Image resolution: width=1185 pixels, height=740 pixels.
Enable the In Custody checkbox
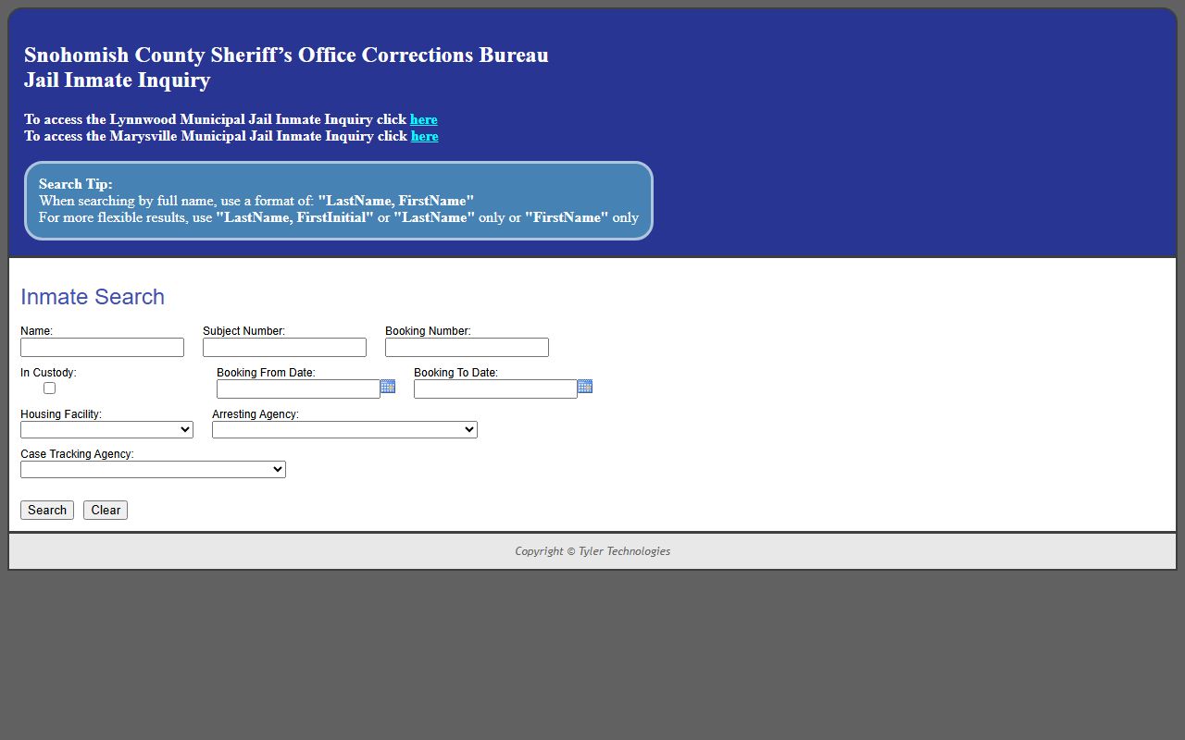point(50,388)
